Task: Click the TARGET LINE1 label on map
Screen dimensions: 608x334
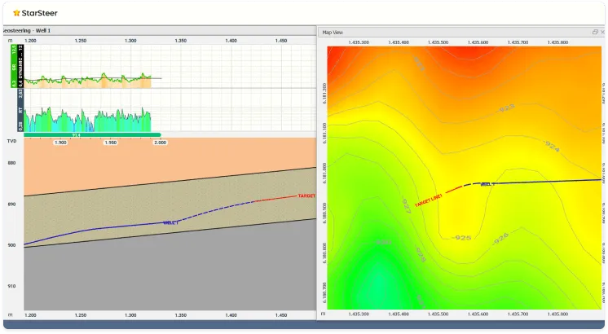Action: coord(429,200)
